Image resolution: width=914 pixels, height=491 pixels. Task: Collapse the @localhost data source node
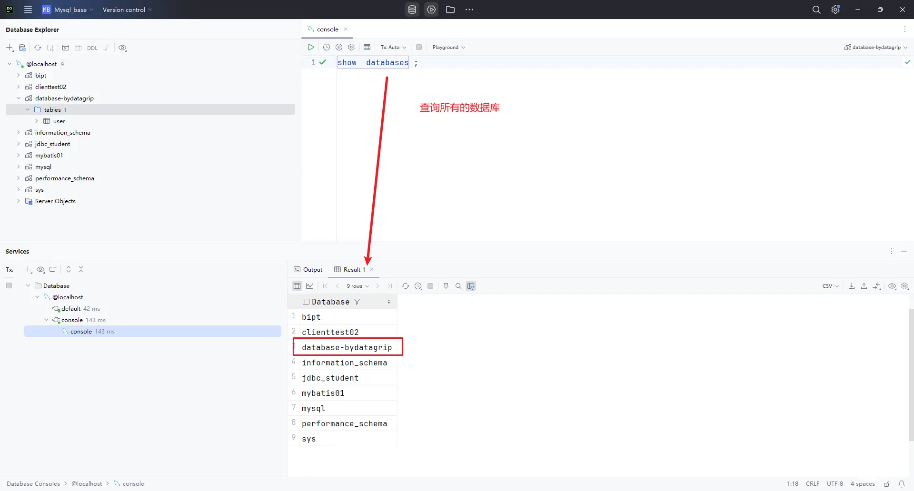click(x=9, y=64)
